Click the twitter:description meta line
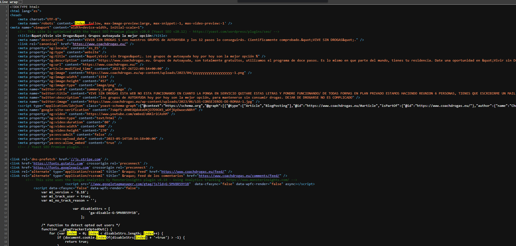The width and height of the screenshot is (516, 246). coord(189,97)
